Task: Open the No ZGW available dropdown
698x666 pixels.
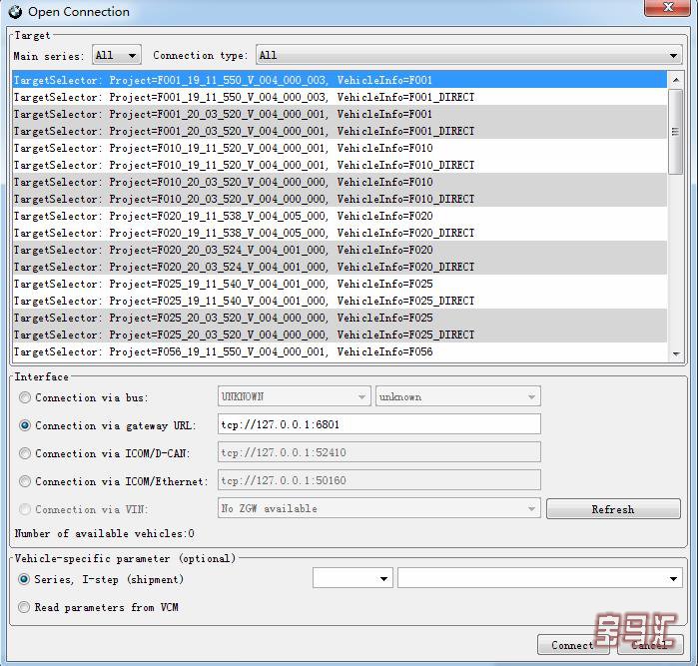Action: 379,508
